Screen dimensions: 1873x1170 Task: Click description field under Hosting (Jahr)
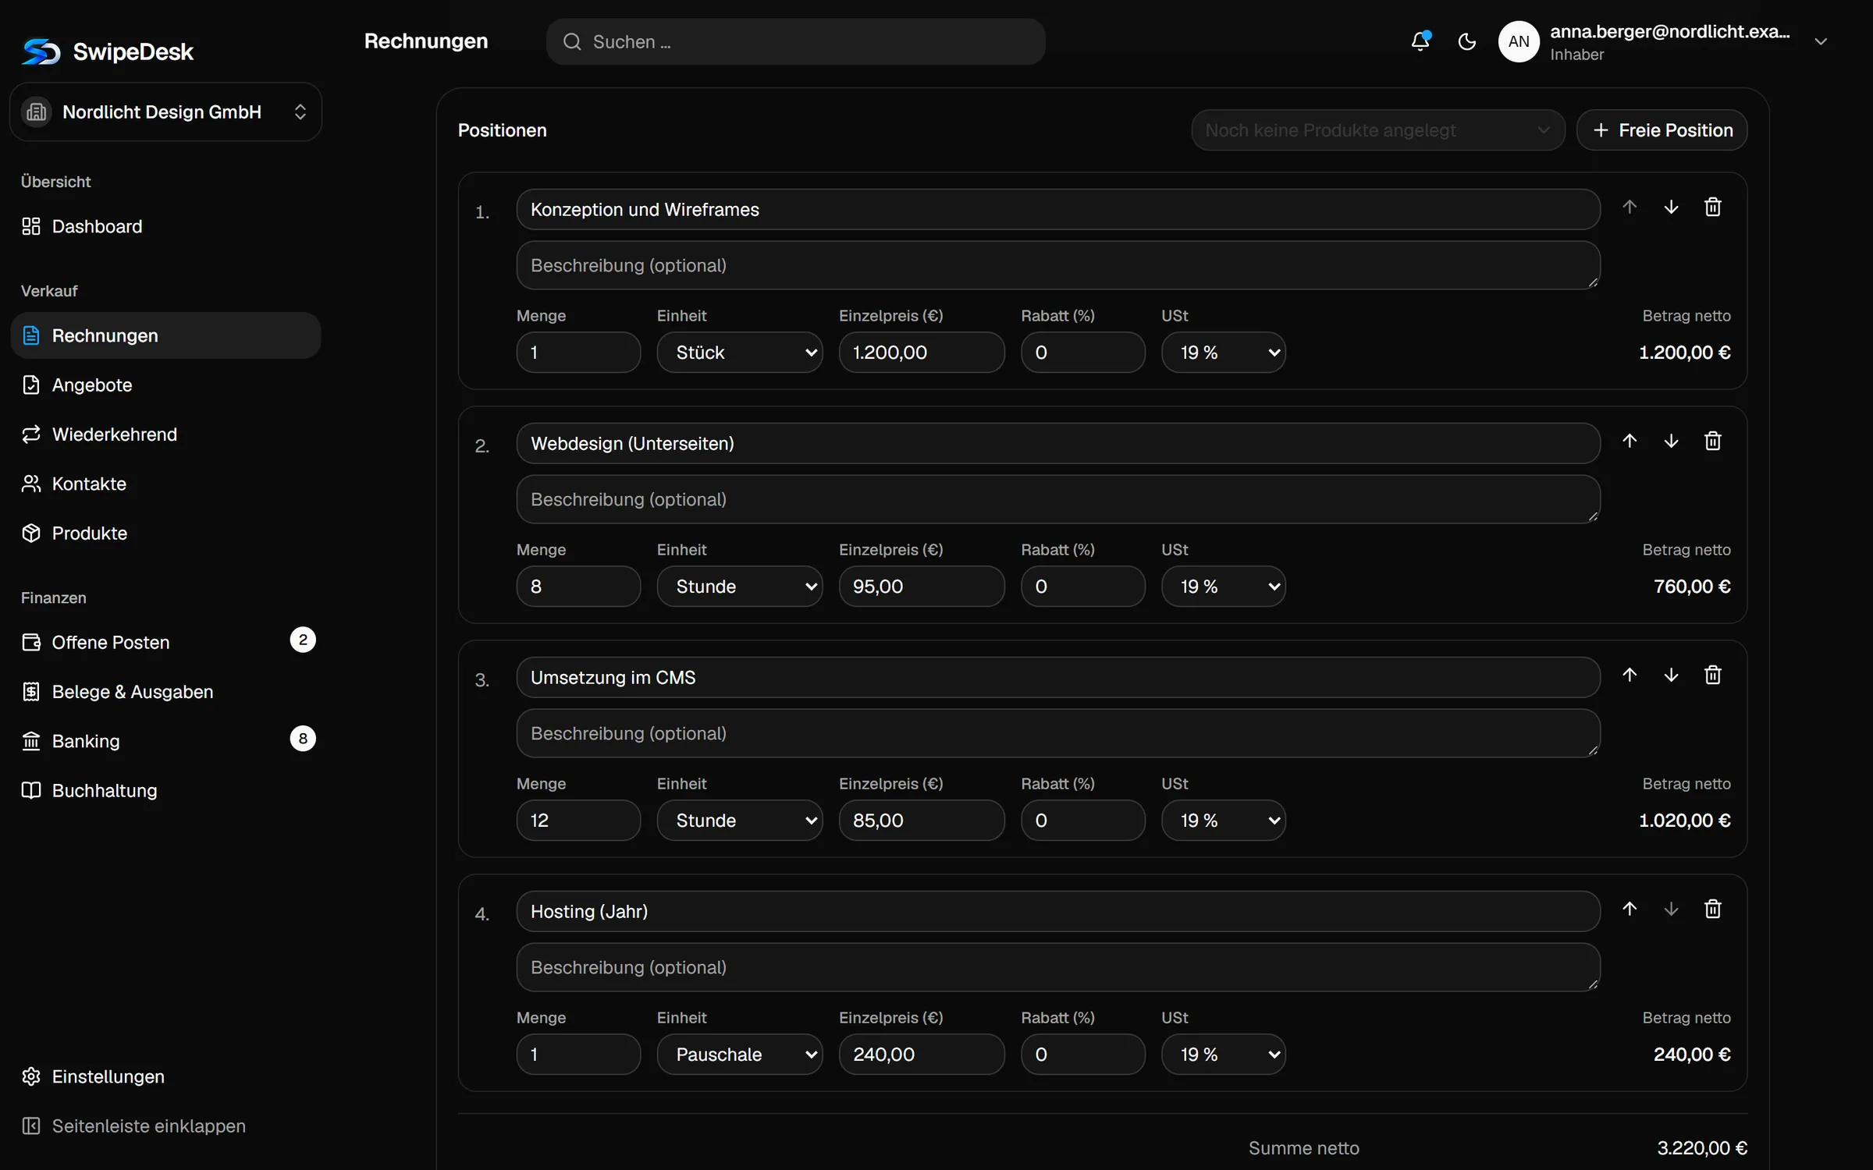(1057, 967)
